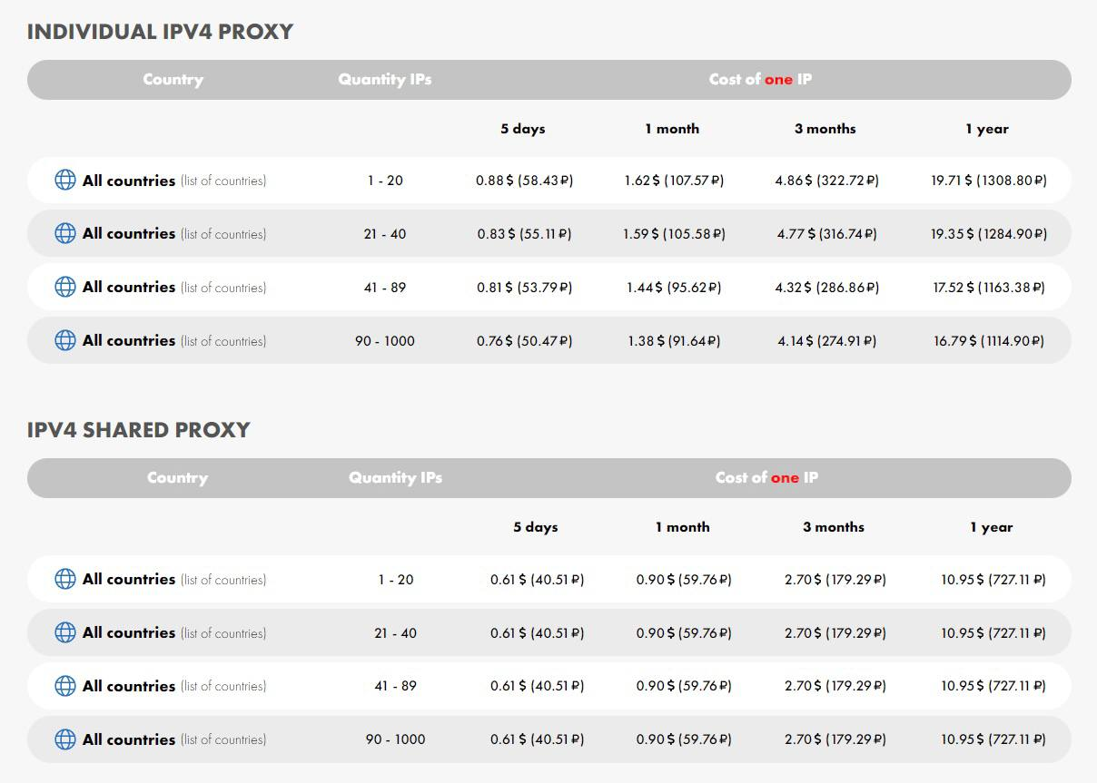
Task: Click the Individual IPv4 Proxy heading
Action: click(x=160, y=32)
